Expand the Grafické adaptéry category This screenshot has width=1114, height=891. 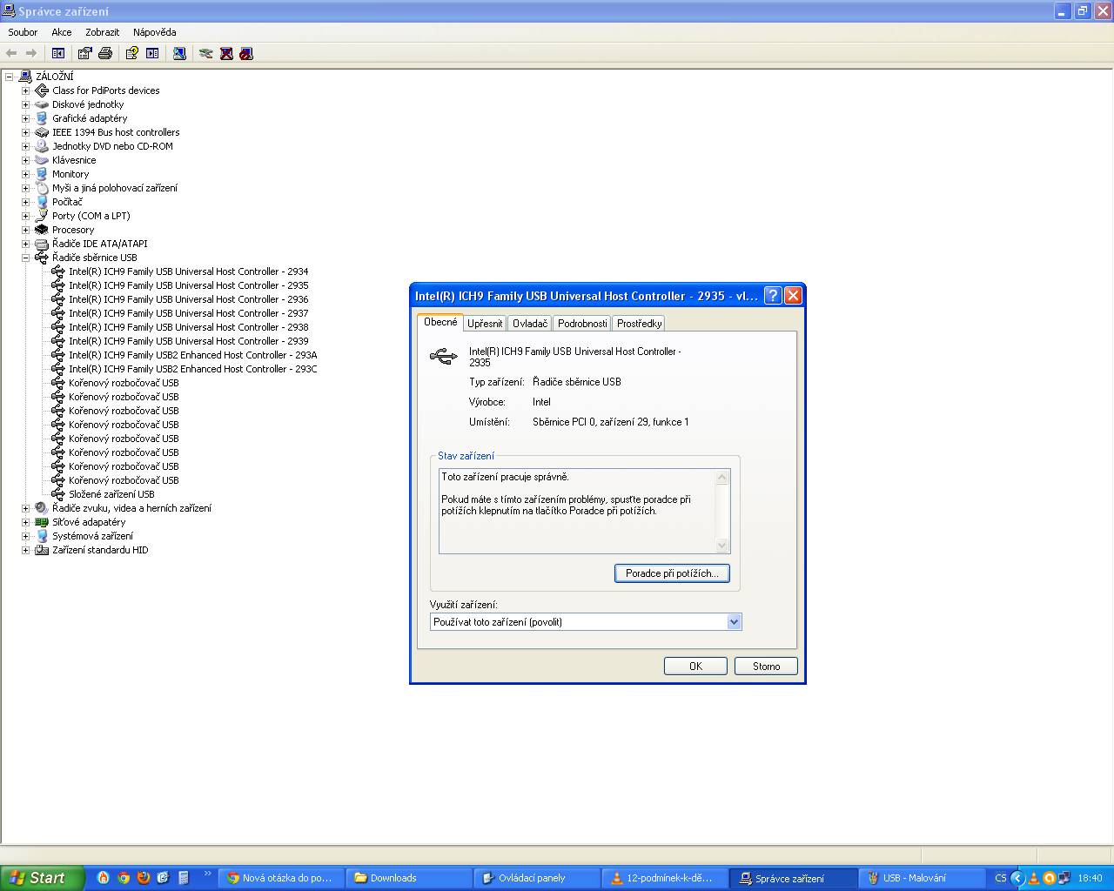(25, 118)
